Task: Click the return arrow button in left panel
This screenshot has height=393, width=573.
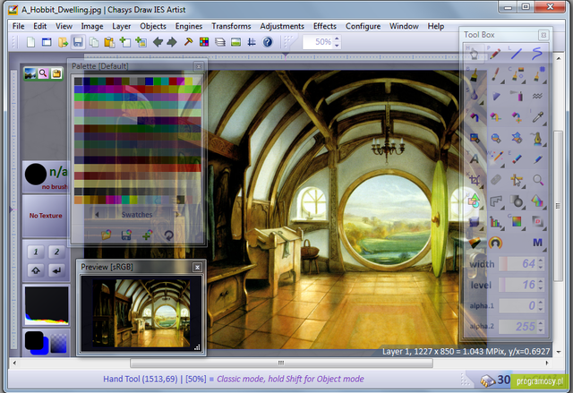Action: click(56, 270)
